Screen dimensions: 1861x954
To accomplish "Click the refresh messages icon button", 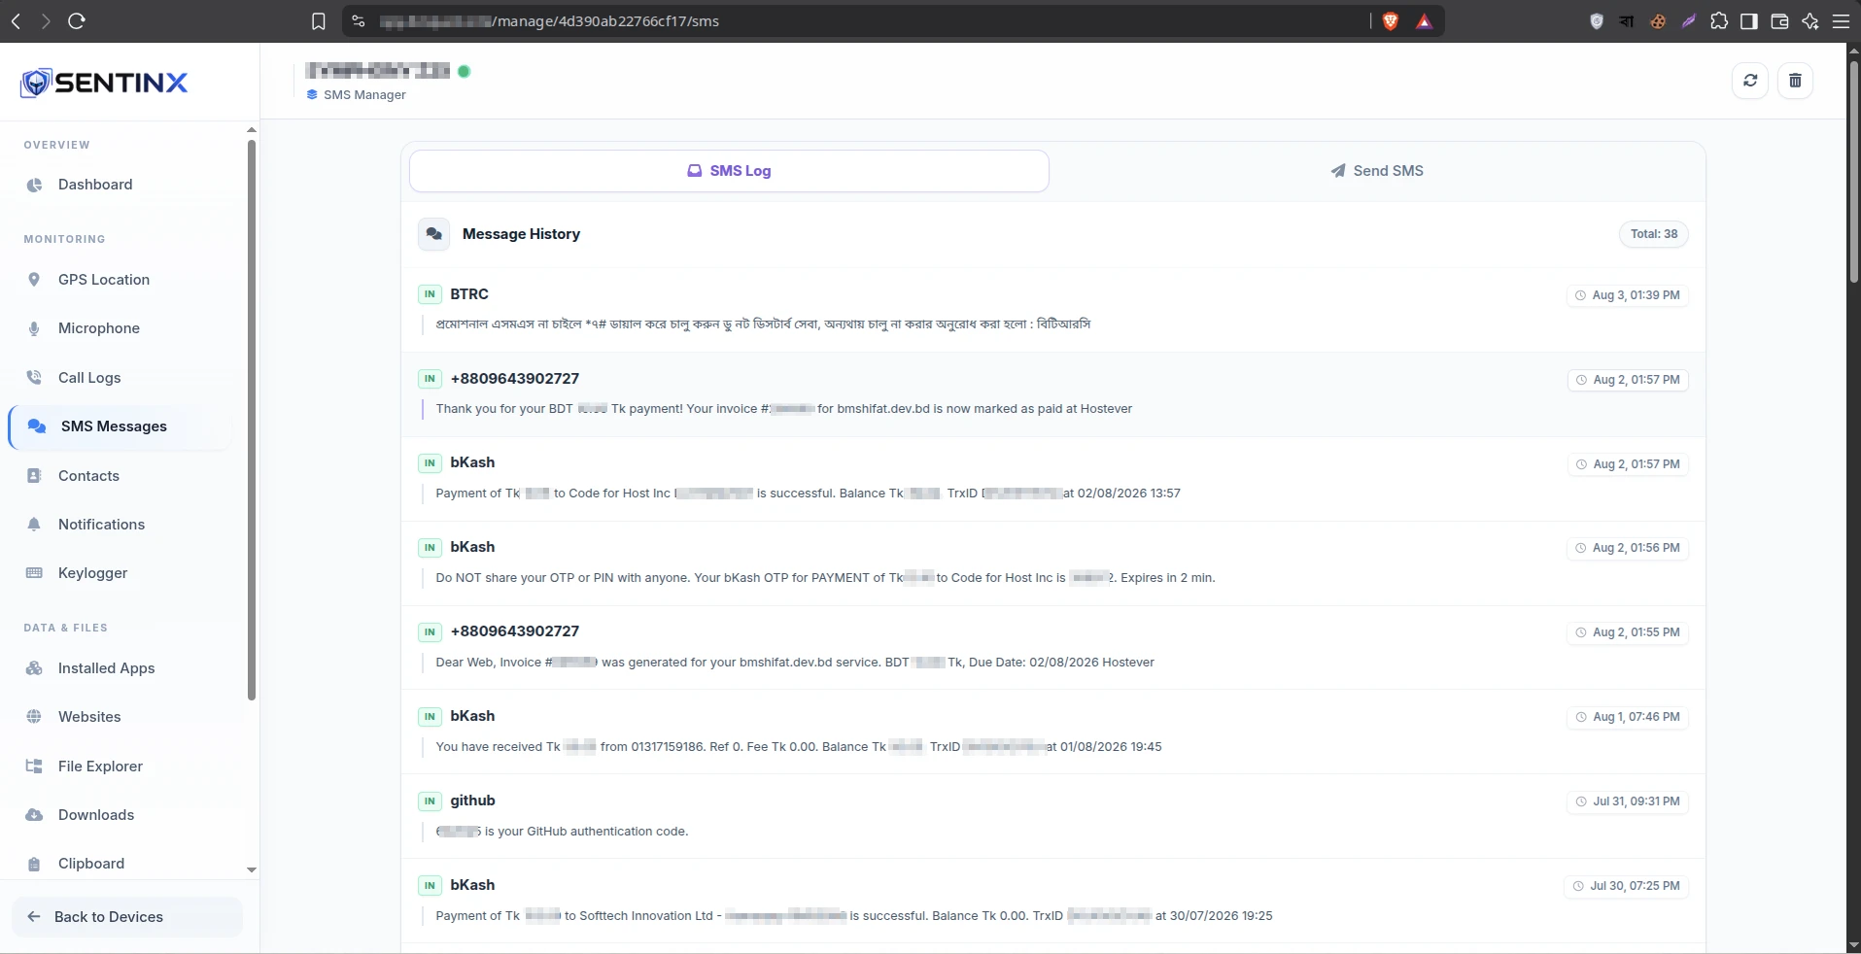I will coord(1750,81).
